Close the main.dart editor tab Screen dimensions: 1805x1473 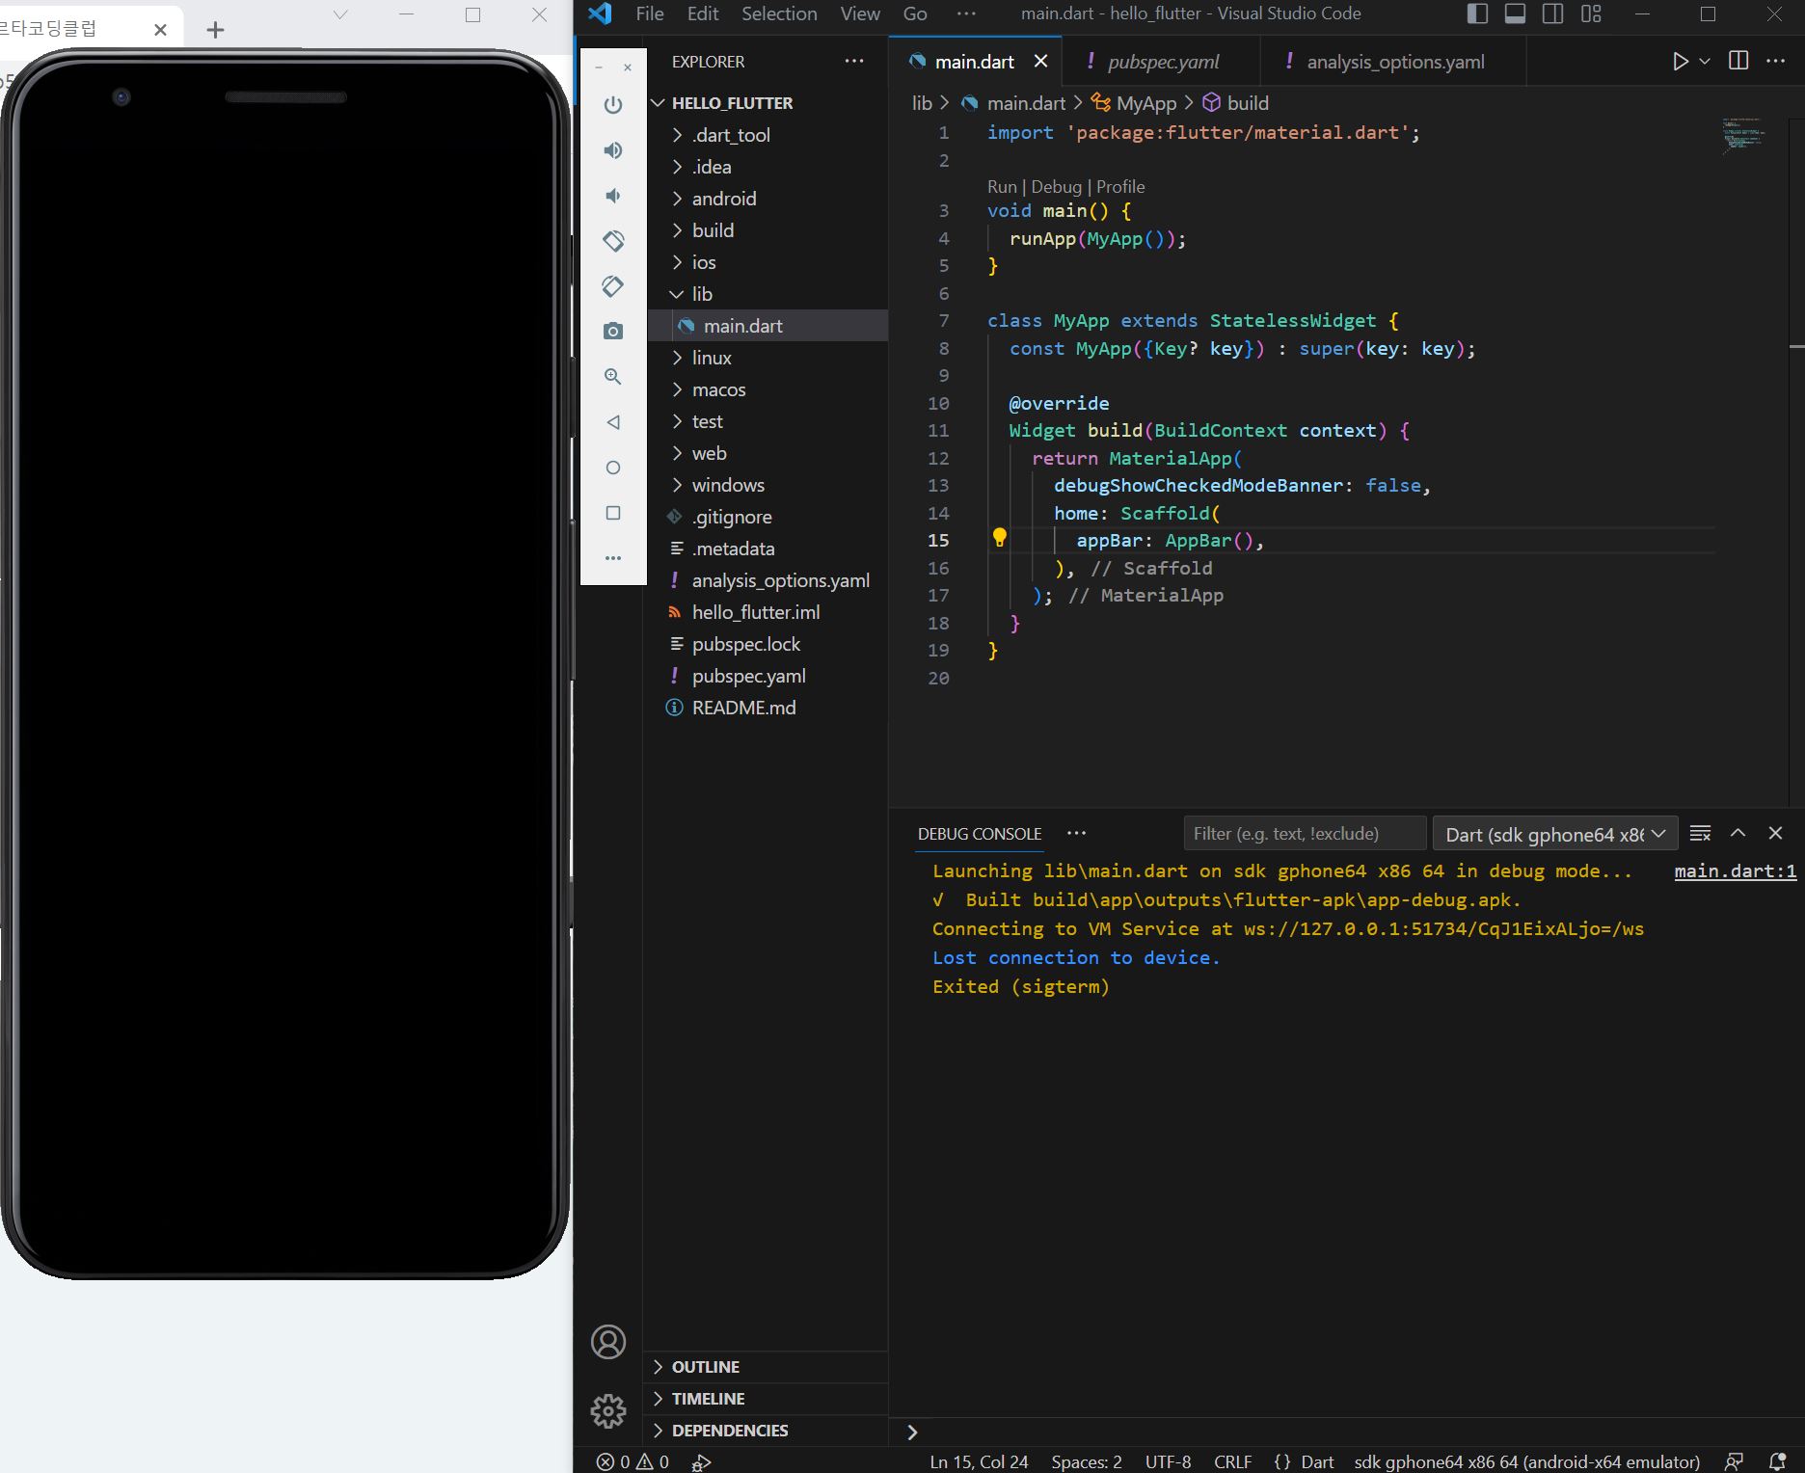pyautogui.click(x=1041, y=62)
